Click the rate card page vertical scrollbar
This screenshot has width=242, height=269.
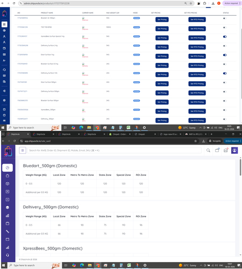pyautogui.click(x=240, y=167)
